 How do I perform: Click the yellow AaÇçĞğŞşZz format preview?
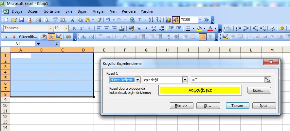tap(200, 90)
